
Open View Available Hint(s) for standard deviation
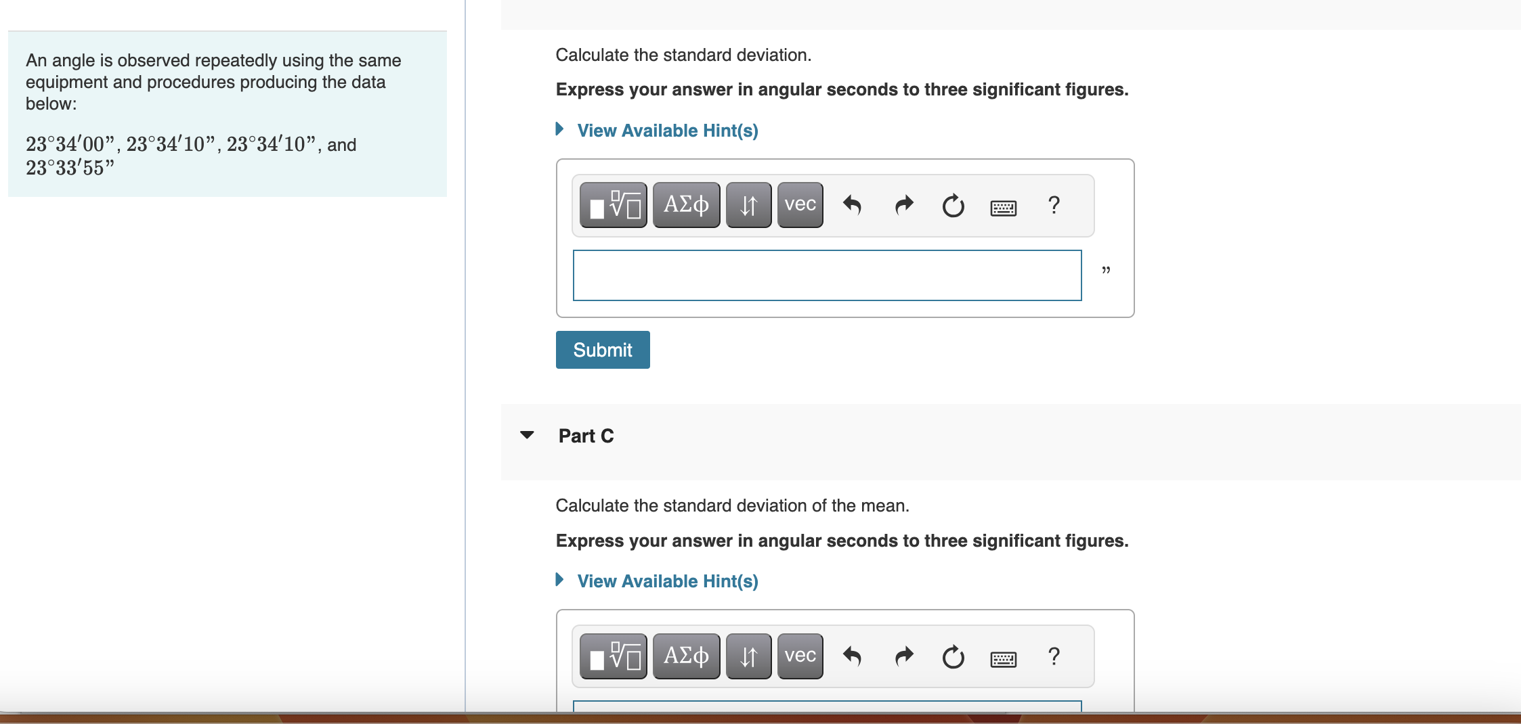click(667, 131)
